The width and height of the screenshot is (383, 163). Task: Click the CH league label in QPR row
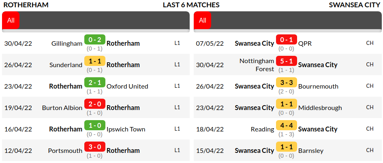pos(370,43)
